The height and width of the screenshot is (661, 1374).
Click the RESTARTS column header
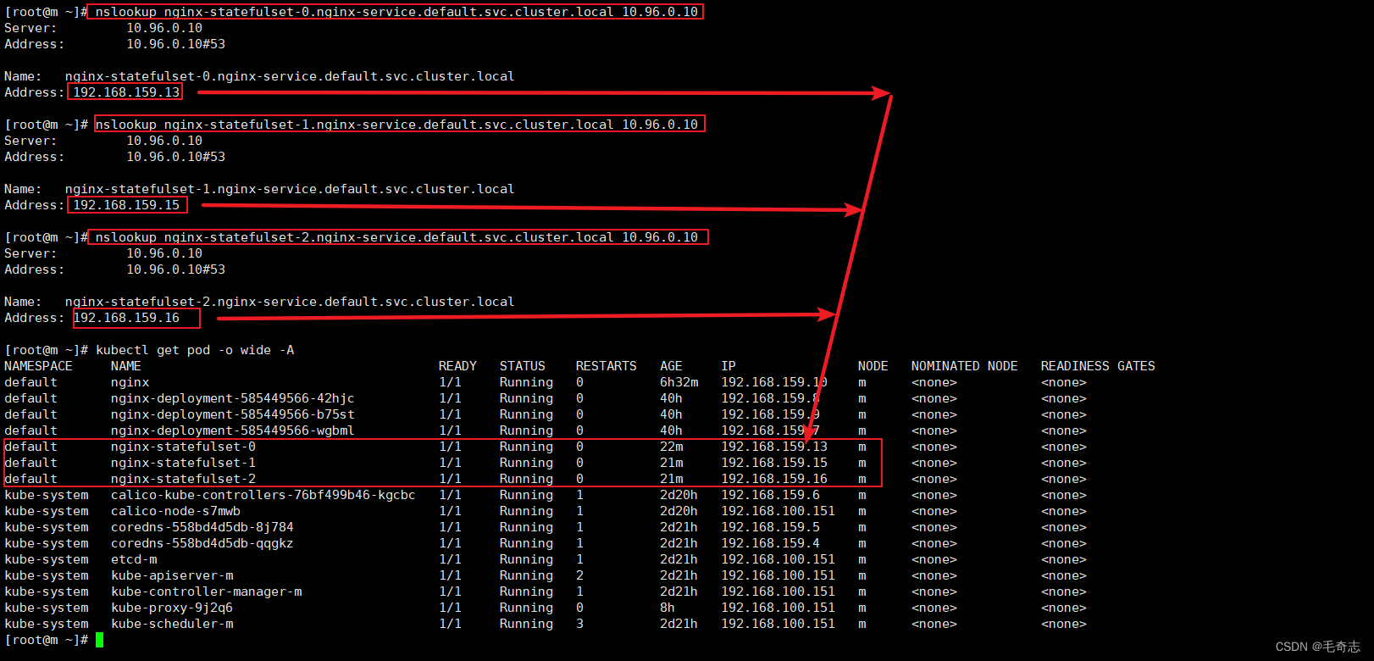tap(606, 366)
